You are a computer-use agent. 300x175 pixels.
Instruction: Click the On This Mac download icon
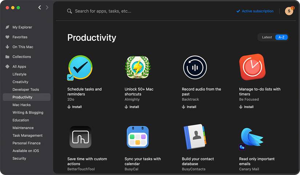click(7, 47)
